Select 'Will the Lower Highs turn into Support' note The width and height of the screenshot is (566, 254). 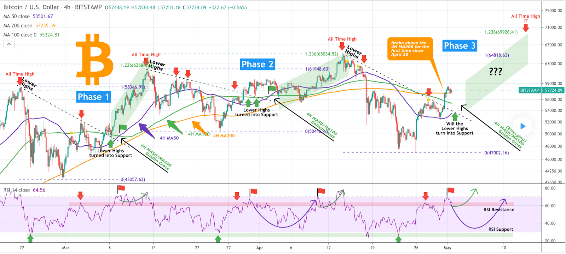(455, 128)
